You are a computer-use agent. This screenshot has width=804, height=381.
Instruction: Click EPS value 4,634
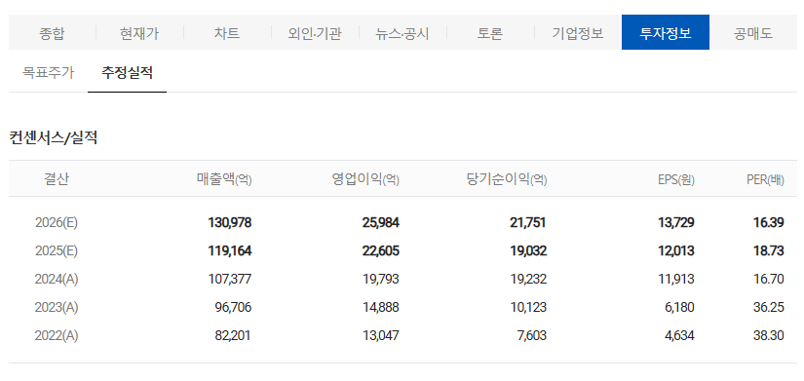pos(679,335)
